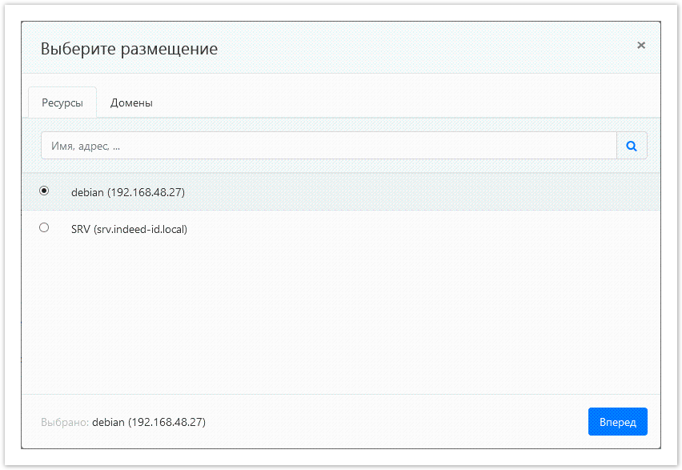
Task: Click the Выбрано label in footer
Action: (64, 422)
